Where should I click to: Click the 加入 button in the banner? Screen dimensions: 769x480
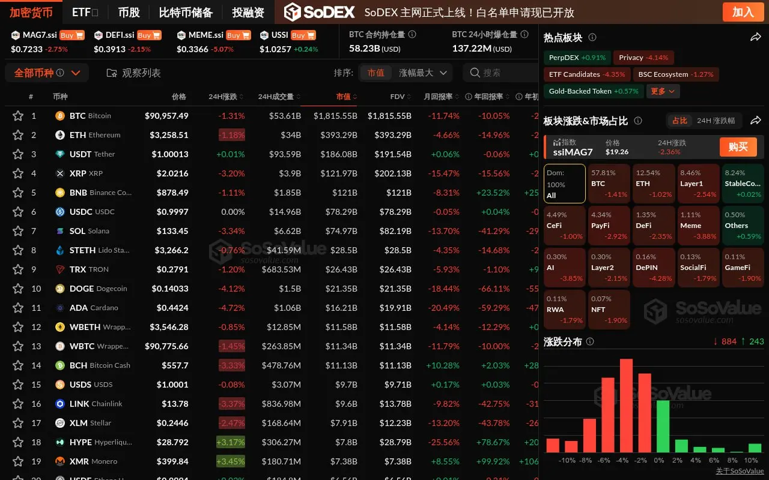(743, 11)
